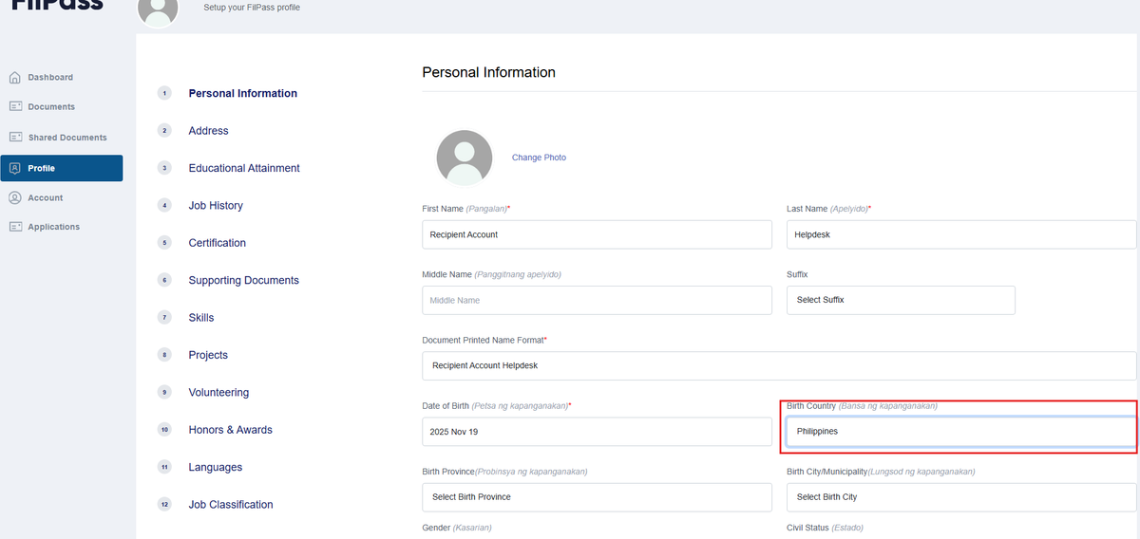The width and height of the screenshot is (1140, 539).
Task: Click the step 2 number badge
Action: (164, 131)
